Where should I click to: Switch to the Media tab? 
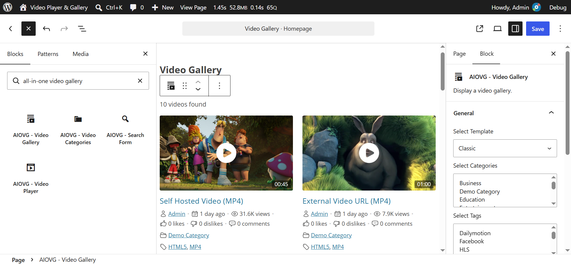pyautogui.click(x=81, y=54)
